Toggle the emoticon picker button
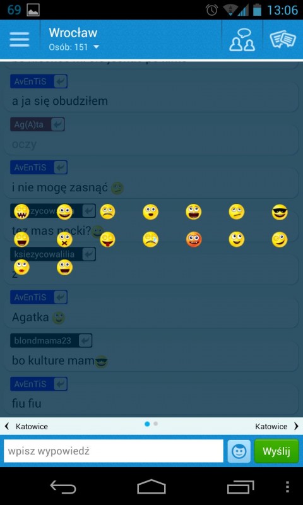 pos(239,451)
